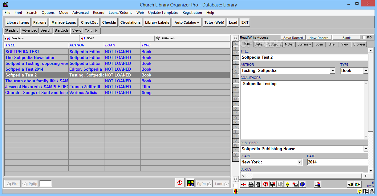Toggle the checkbox below the alphabet index
377x196 pixels.
click(x=236, y=186)
